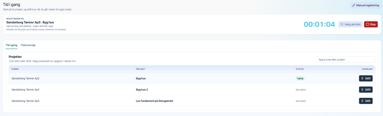Click the PROJEKT column header
Viewport: 383px width, 116px height.
140,69
